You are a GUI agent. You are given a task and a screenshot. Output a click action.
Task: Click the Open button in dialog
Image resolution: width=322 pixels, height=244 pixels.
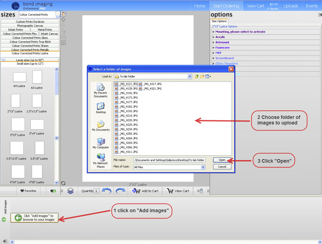pos(222,160)
